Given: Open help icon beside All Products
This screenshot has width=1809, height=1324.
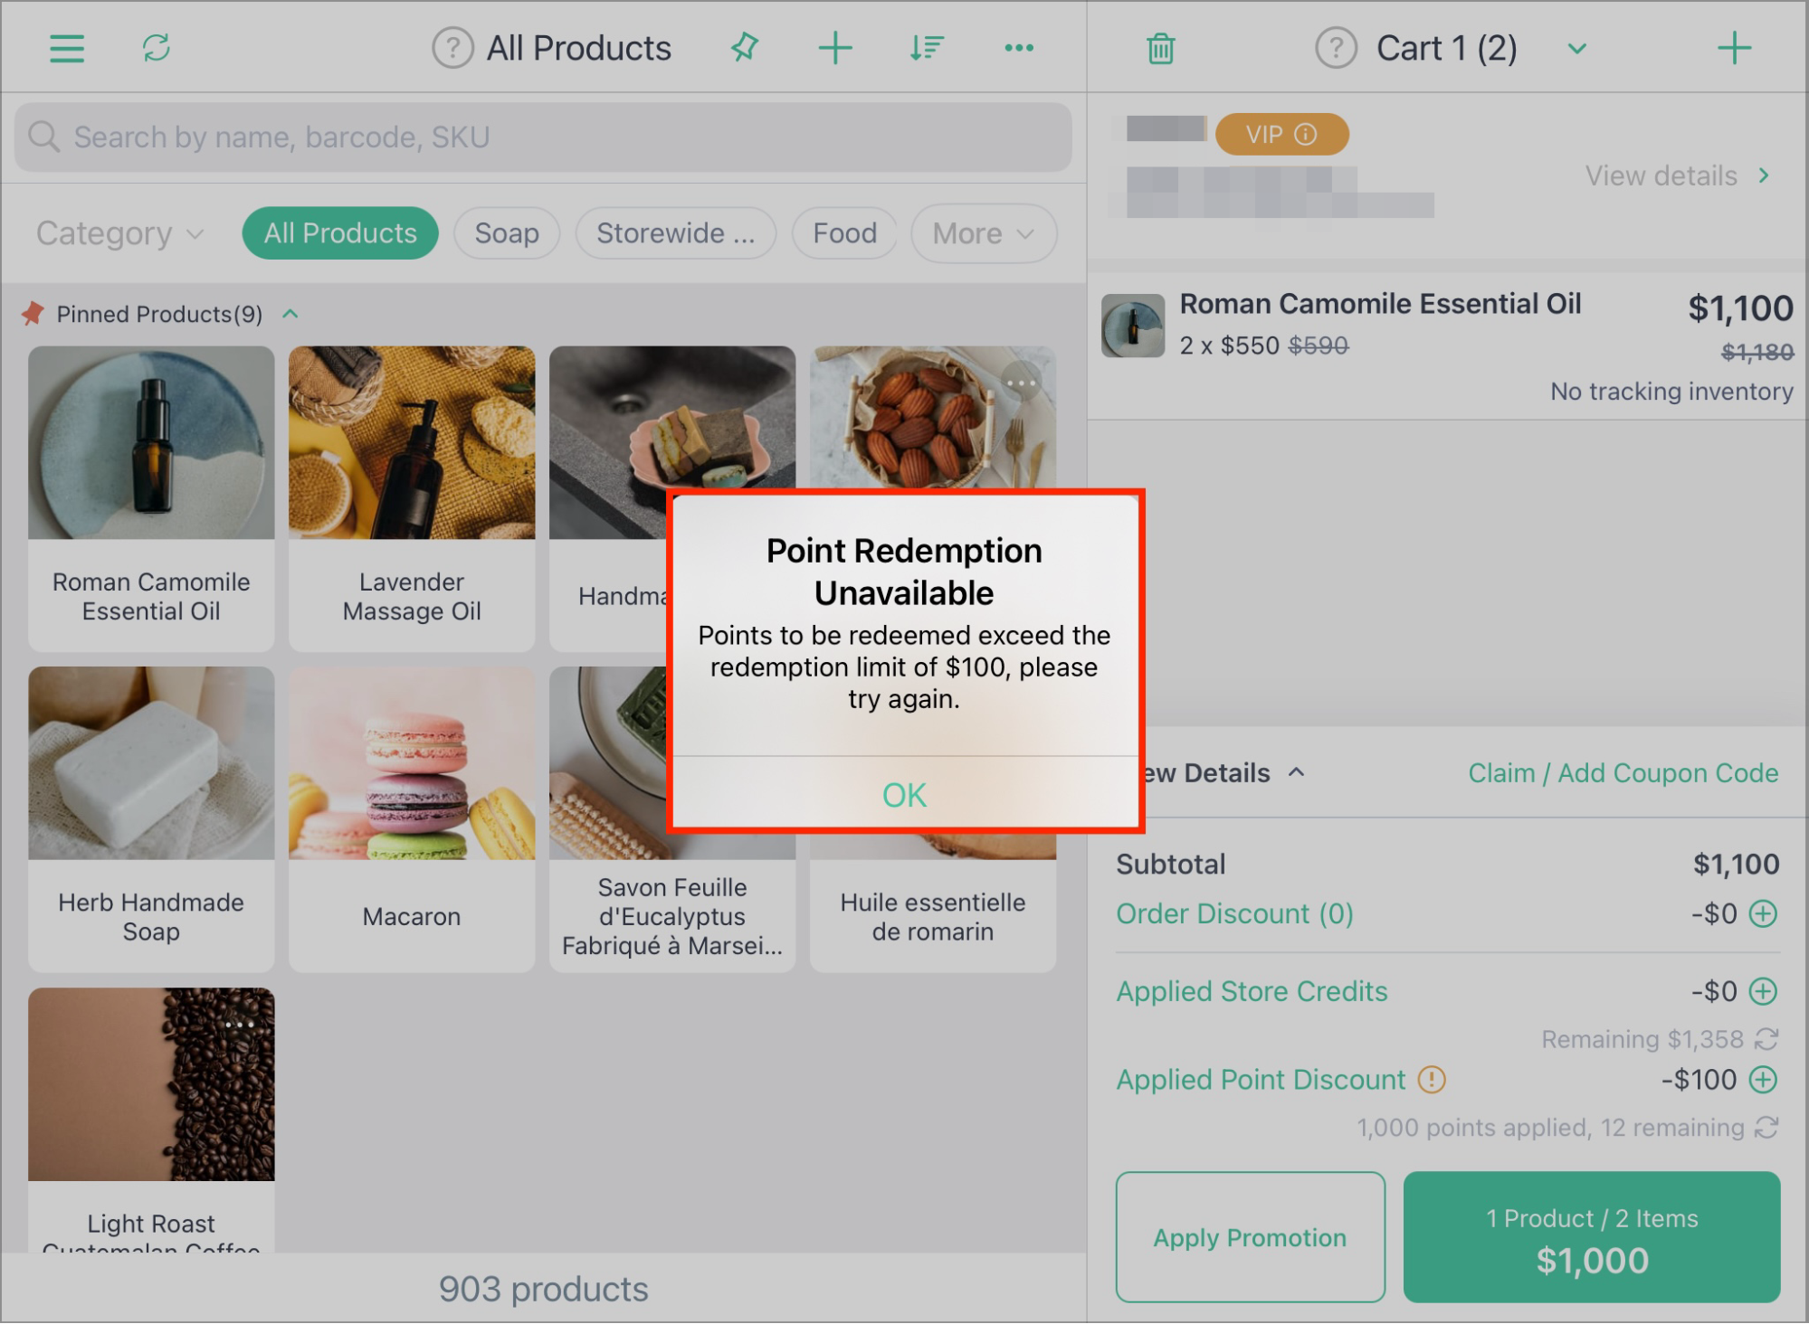Looking at the screenshot, I should click(452, 48).
